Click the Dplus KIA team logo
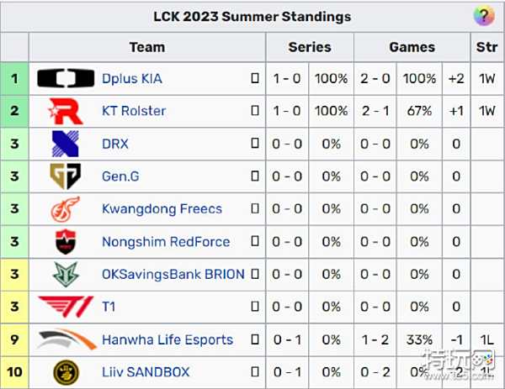 coord(66,79)
